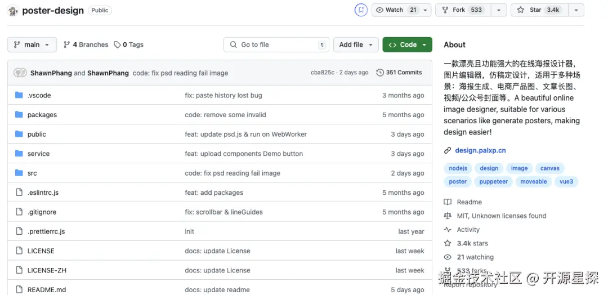This screenshot has height=295, width=608.
Task: Toggle Watch for this repository
Action: click(396, 10)
